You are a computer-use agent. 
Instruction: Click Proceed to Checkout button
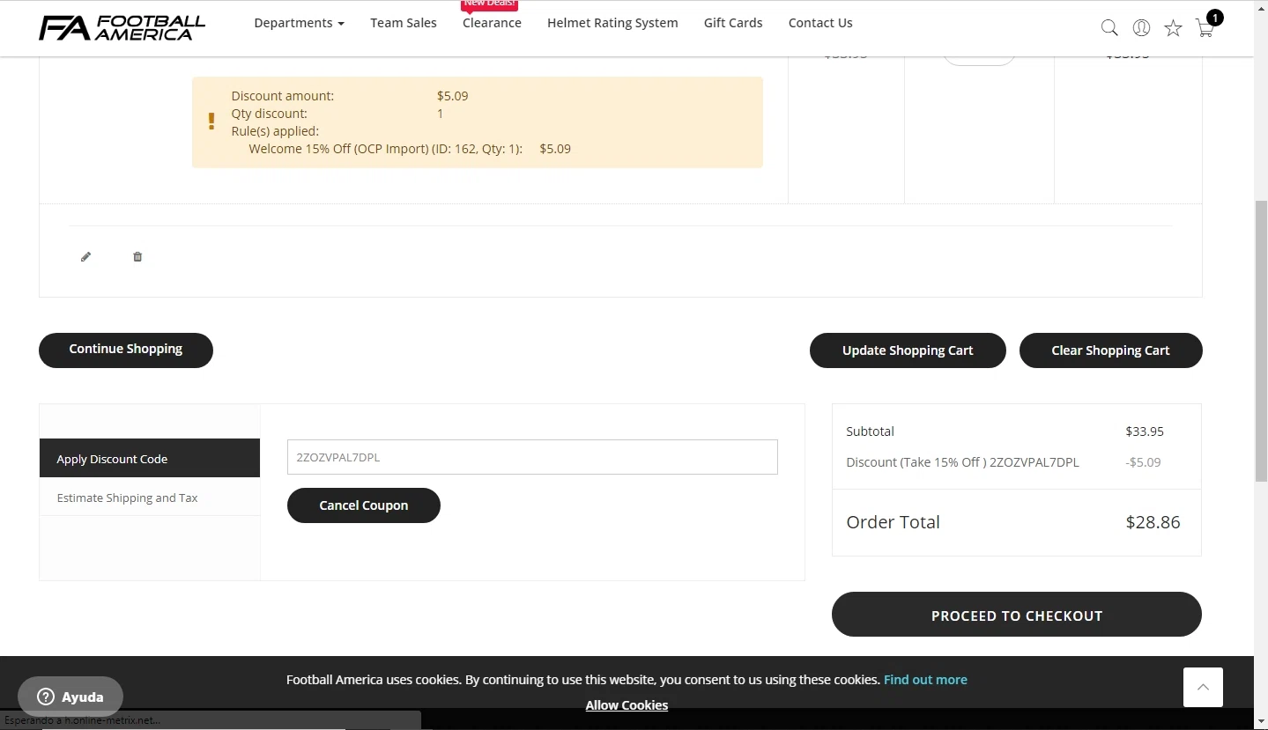[1017, 615]
